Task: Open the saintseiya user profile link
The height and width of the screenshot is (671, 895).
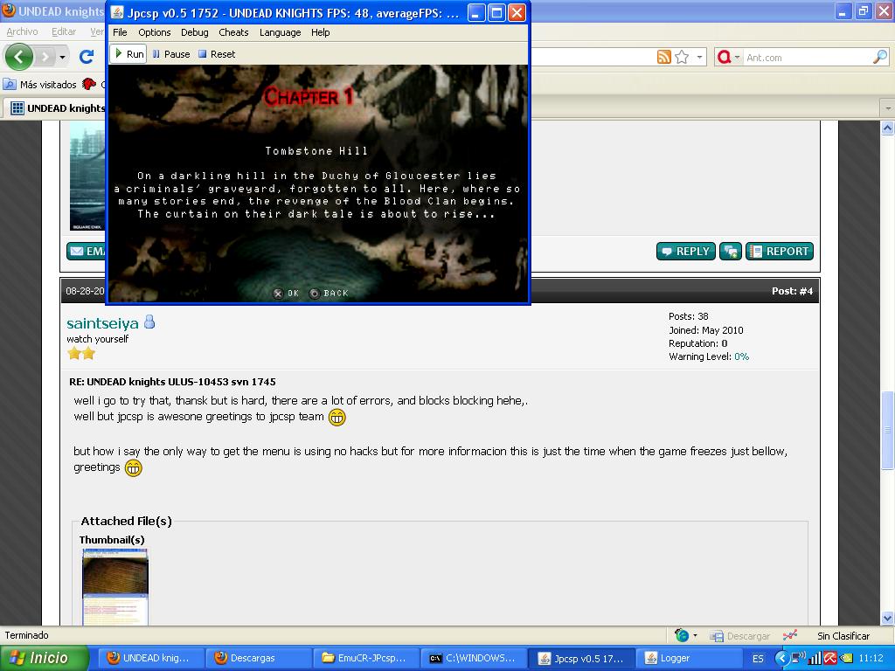Action: coord(102,323)
